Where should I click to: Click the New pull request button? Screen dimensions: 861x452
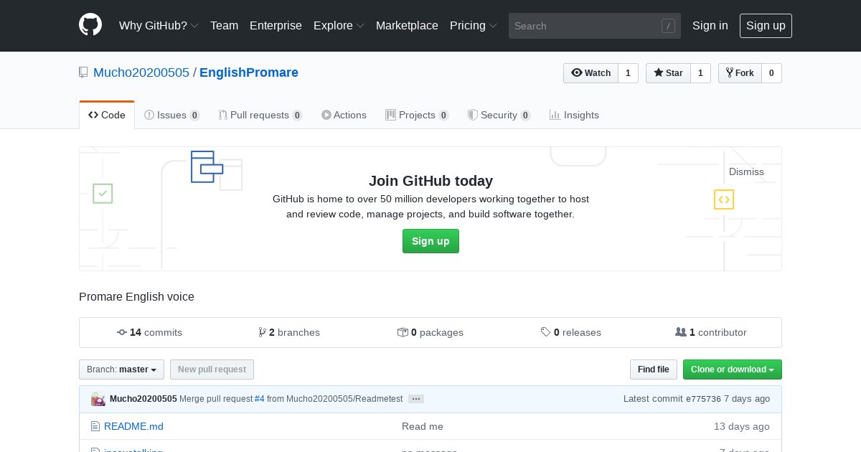click(x=212, y=369)
